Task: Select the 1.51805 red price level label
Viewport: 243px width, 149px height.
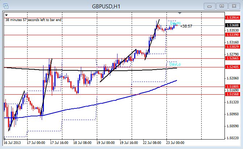Action: coord(232,87)
